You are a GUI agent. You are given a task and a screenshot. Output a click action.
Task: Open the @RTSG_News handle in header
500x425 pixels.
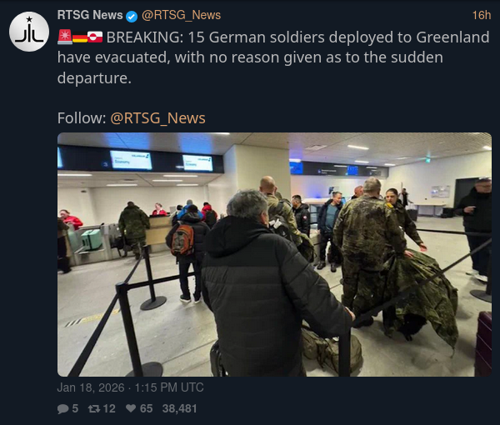181,15
